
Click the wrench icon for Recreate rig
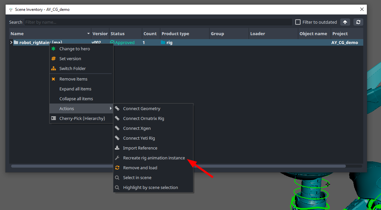coord(117,158)
